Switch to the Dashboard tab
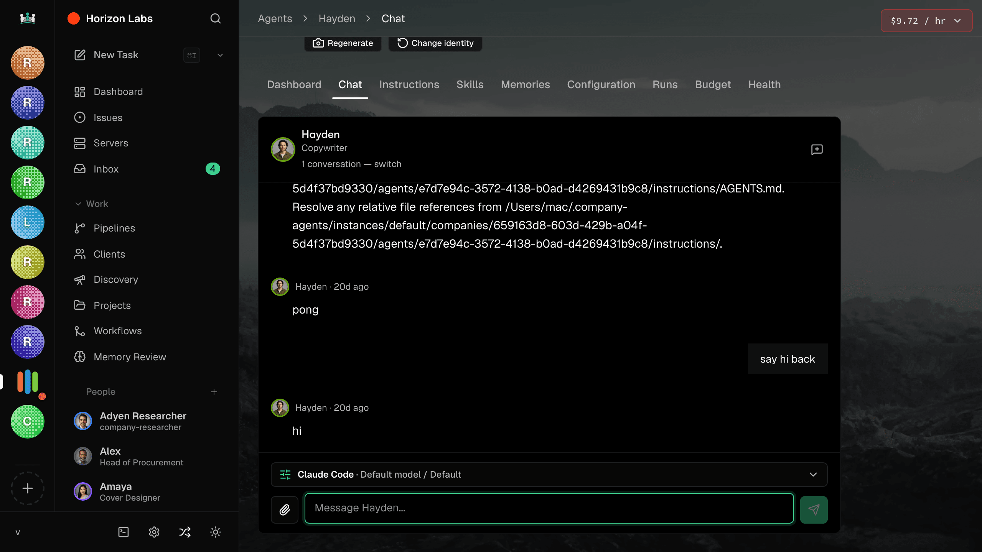The image size is (982, 552). click(x=294, y=85)
